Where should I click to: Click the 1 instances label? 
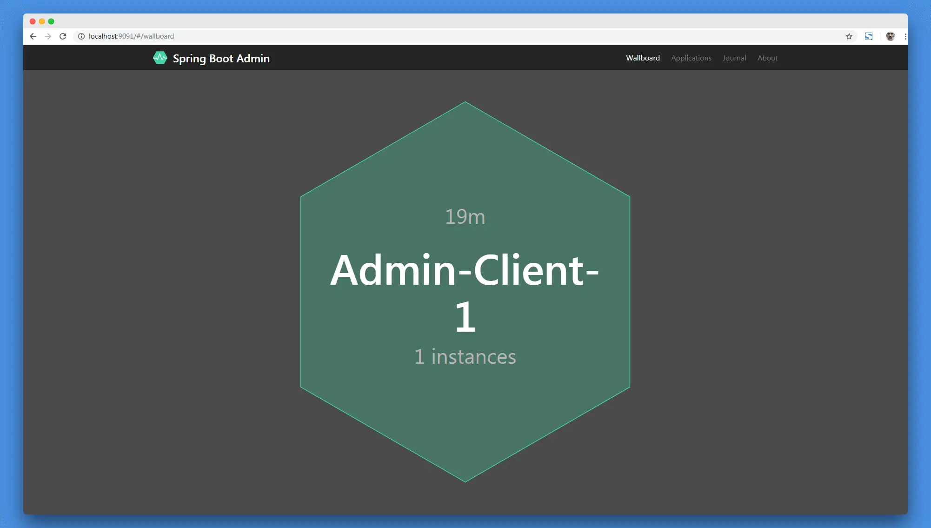coord(465,357)
